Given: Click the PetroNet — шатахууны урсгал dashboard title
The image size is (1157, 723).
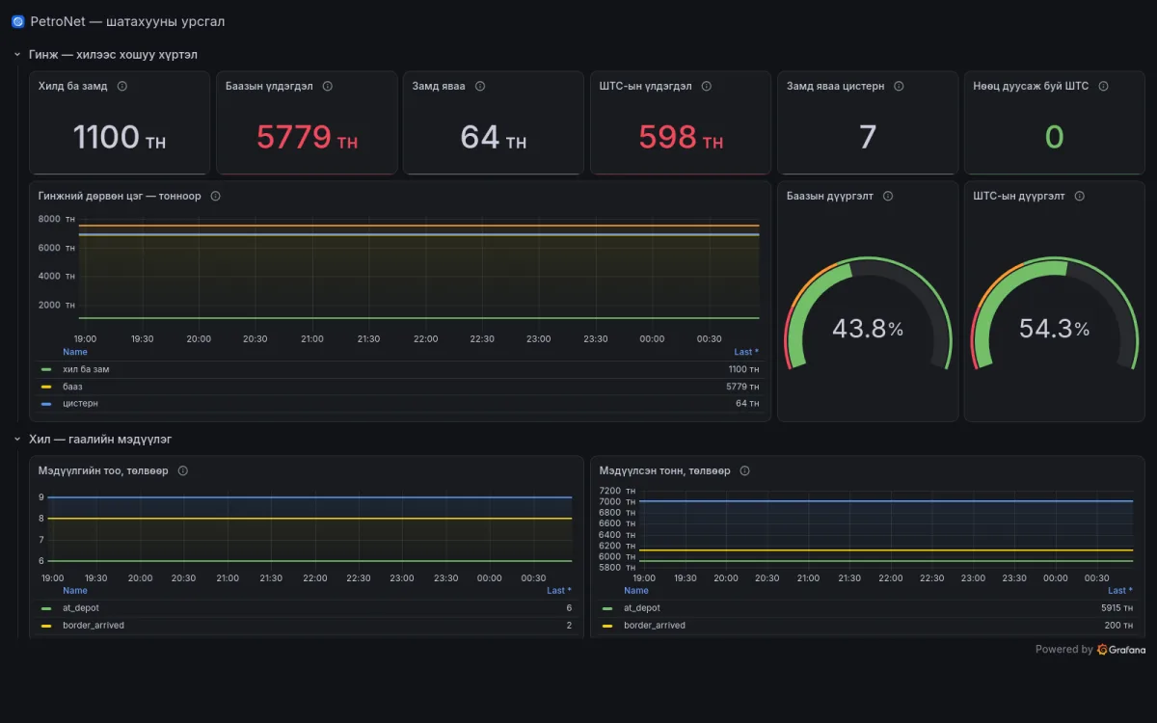Looking at the screenshot, I should (x=127, y=21).
